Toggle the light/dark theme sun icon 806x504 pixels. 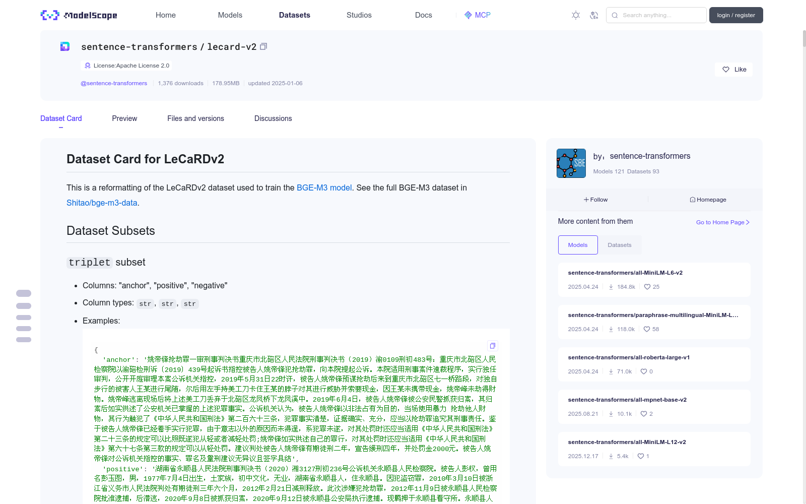click(576, 15)
